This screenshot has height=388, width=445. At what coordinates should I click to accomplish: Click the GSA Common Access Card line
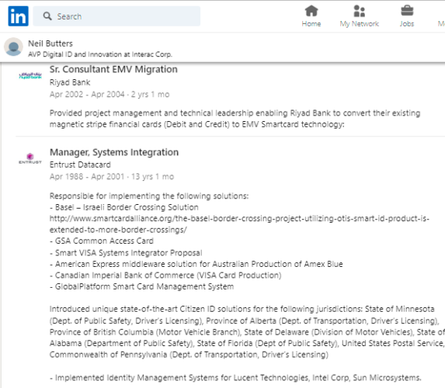[102, 241]
